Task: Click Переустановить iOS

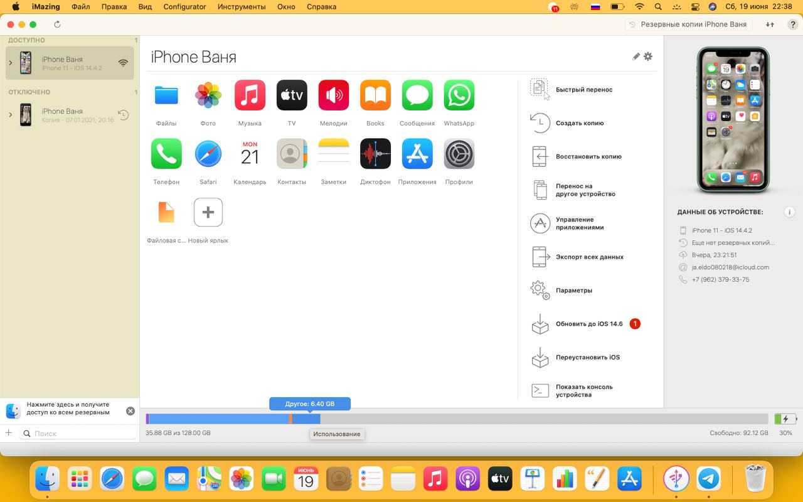Action: (x=588, y=358)
